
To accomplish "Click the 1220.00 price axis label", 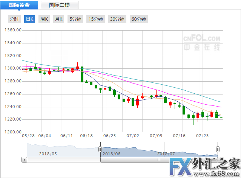I will 13,119.
